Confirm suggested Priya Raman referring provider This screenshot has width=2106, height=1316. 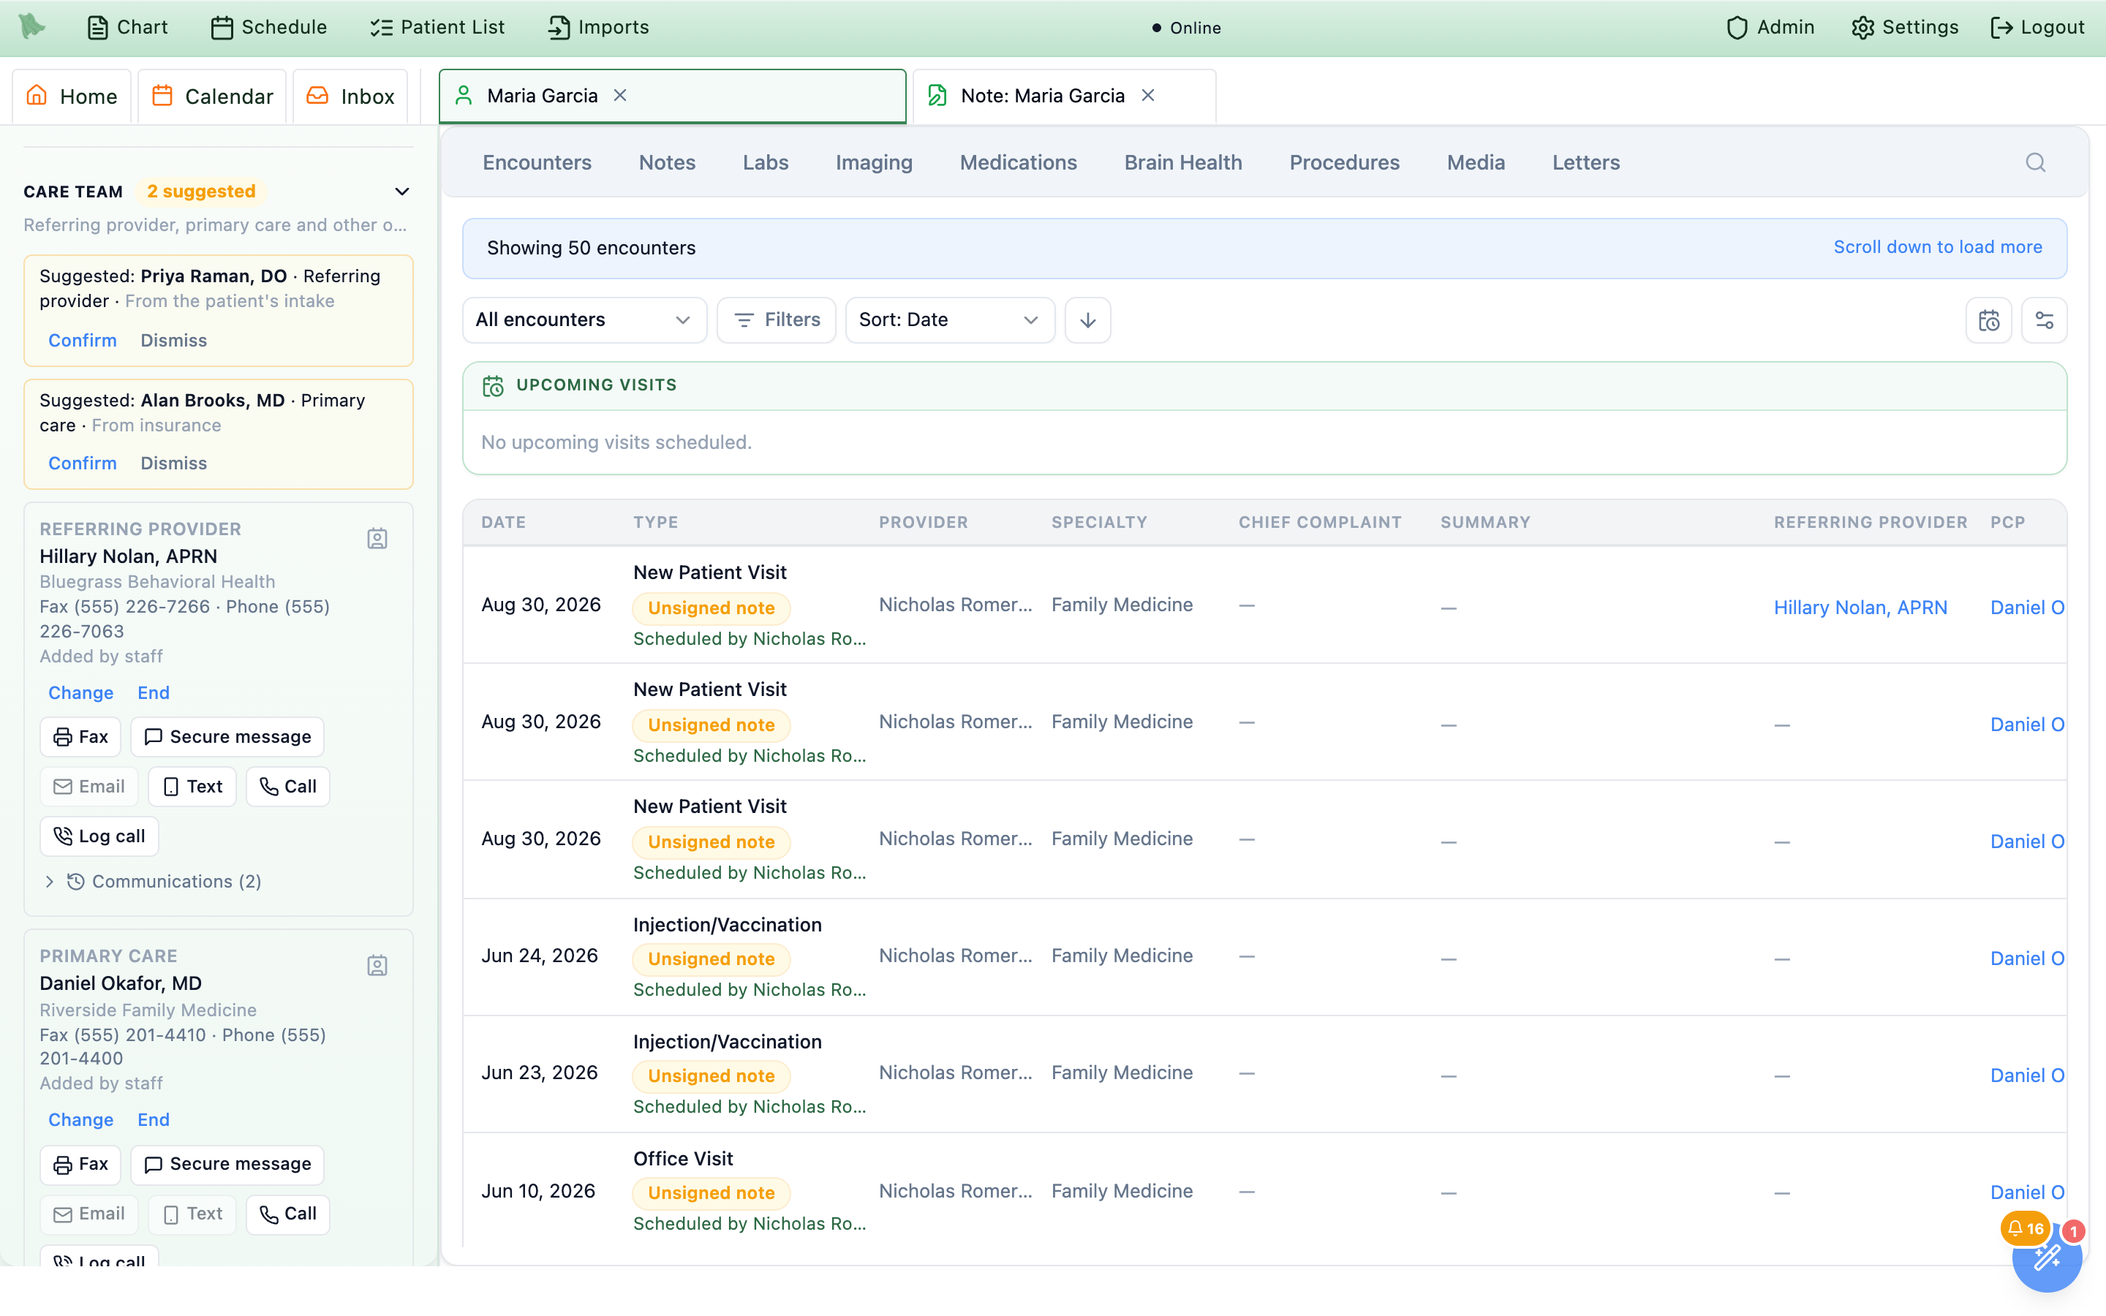82,340
